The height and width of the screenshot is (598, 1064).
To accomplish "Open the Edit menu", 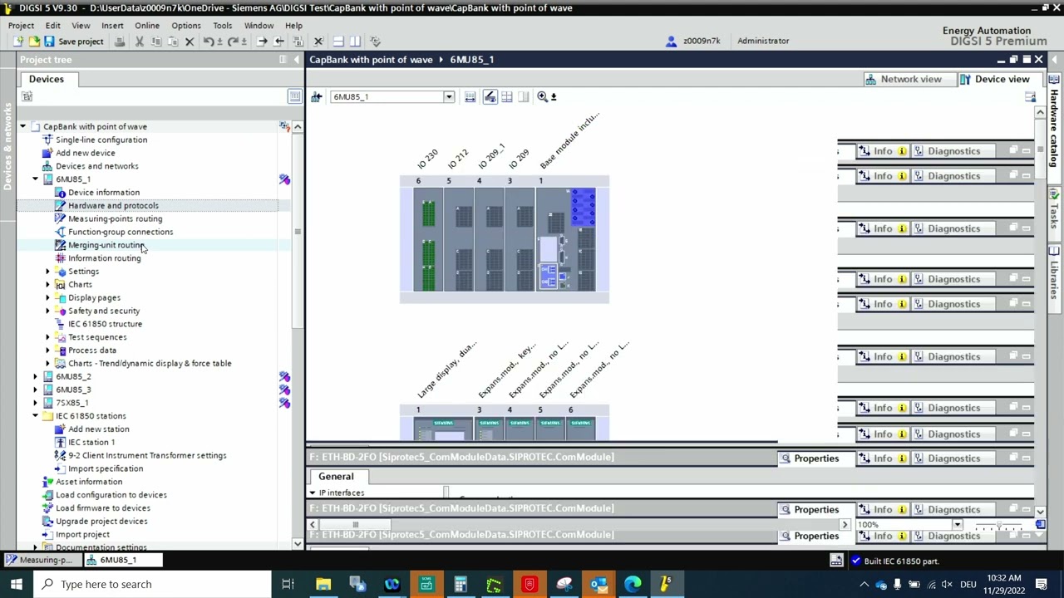I will [x=52, y=26].
